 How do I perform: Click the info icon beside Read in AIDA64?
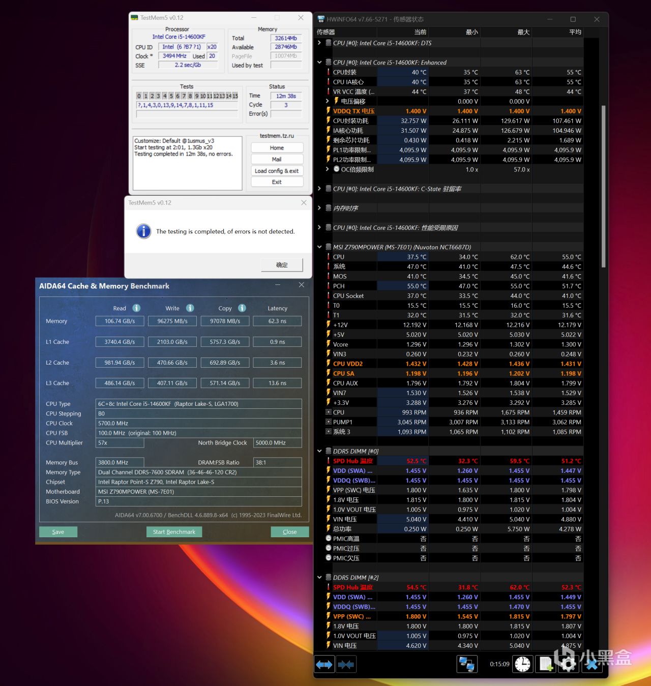136,308
